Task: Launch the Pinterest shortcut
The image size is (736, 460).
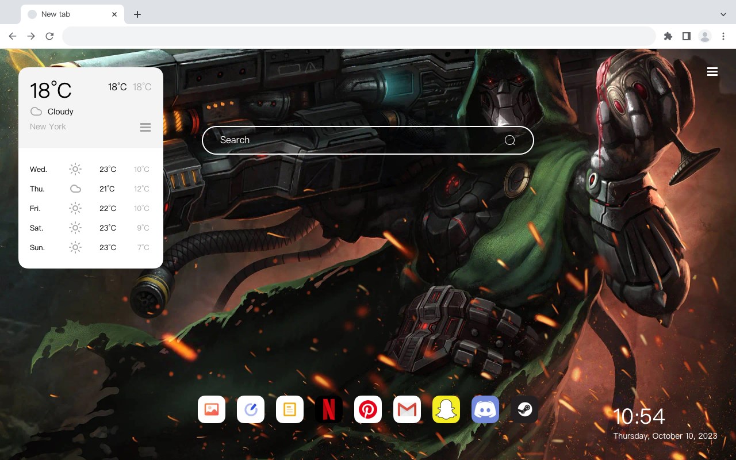Action: click(x=368, y=409)
